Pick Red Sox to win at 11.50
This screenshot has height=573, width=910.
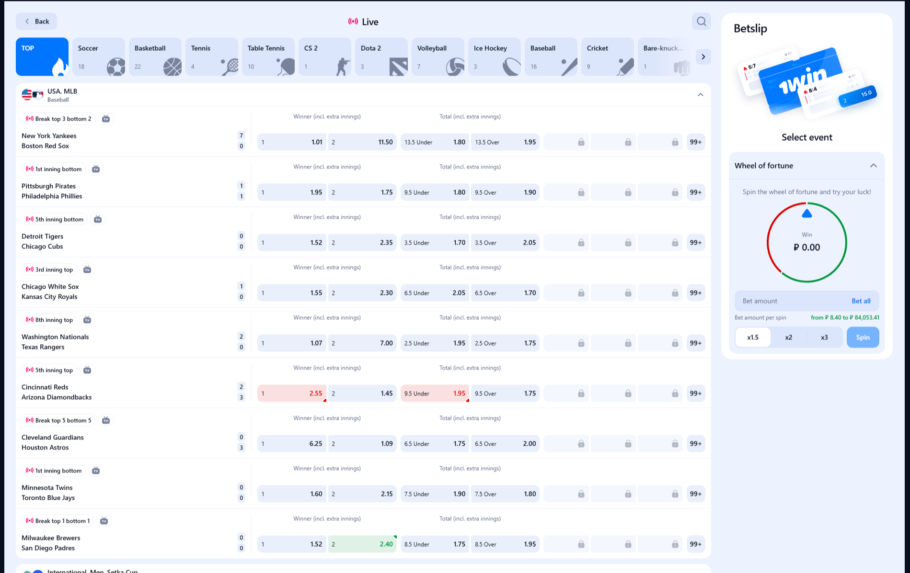click(362, 142)
